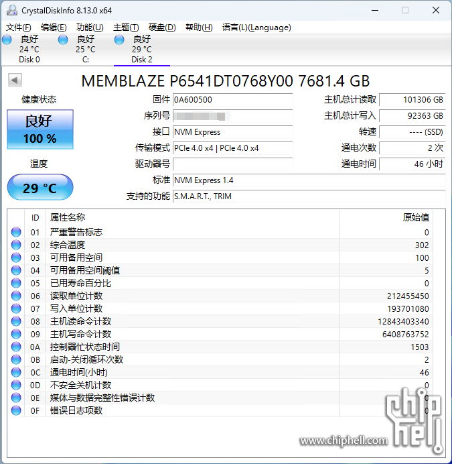452x464 pixels.
Task: Click the CrystalDiskInfo app icon in title bar
Action: [x=12, y=10]
